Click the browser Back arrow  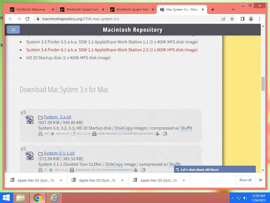pos(11,19)
